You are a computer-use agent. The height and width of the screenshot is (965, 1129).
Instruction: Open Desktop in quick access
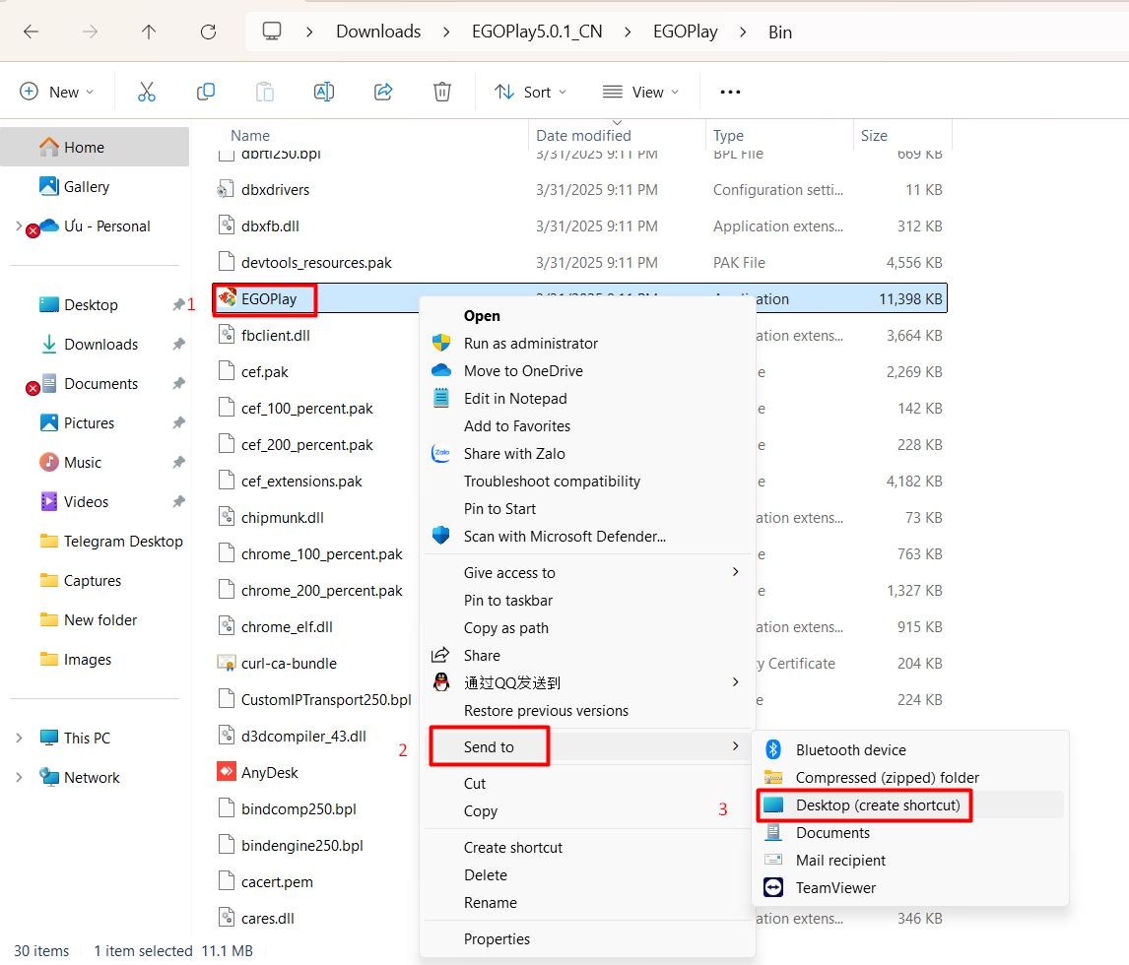(95, 305)
